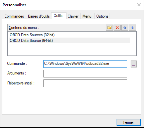Browse for command with the ... button

[134, 64]
